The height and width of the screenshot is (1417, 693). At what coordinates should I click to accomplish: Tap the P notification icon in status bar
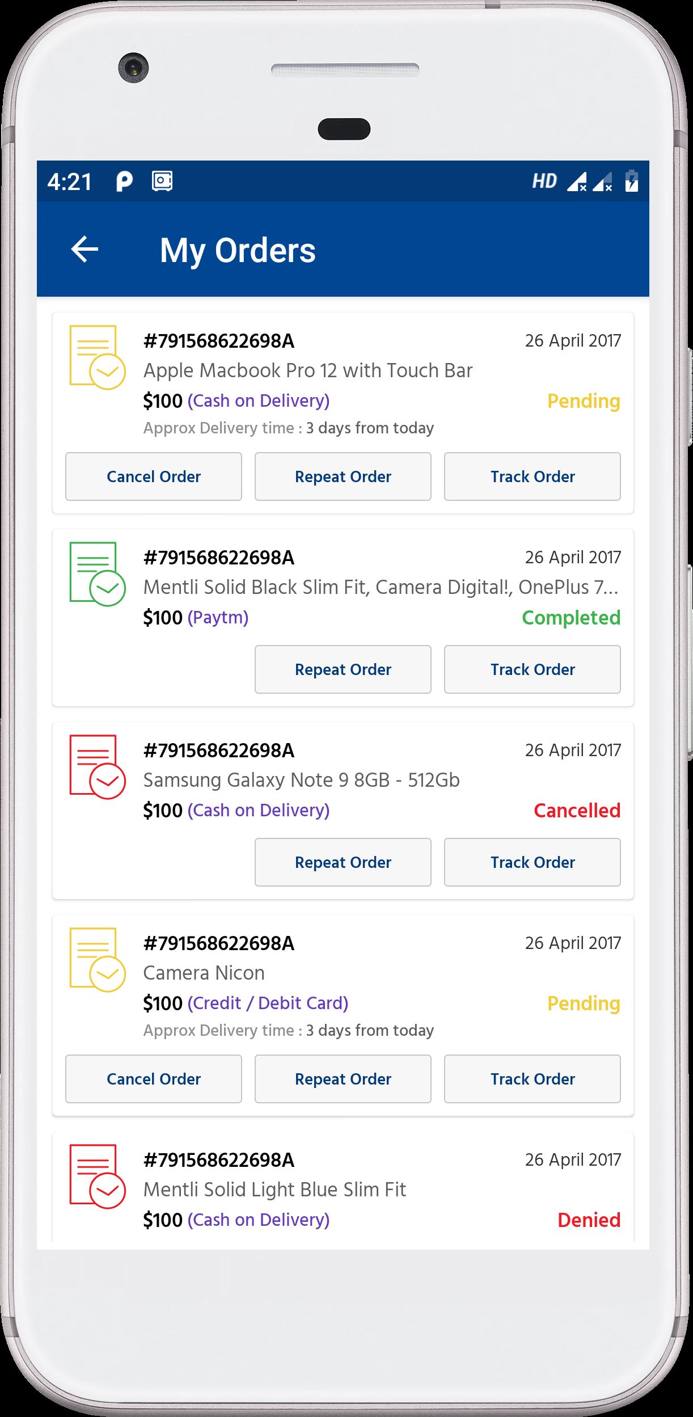tap(124, 182)
